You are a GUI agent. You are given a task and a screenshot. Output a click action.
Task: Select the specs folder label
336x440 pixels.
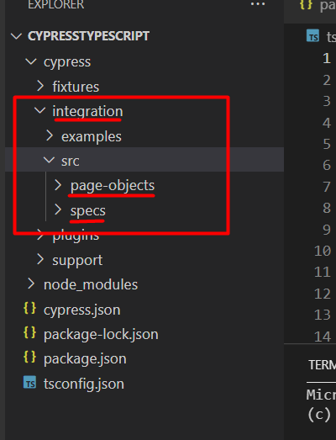(x=88, y=211)
